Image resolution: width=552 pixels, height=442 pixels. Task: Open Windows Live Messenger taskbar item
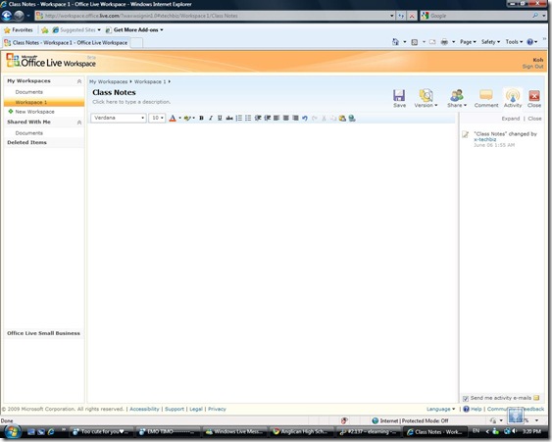click(x=235, y=432)
